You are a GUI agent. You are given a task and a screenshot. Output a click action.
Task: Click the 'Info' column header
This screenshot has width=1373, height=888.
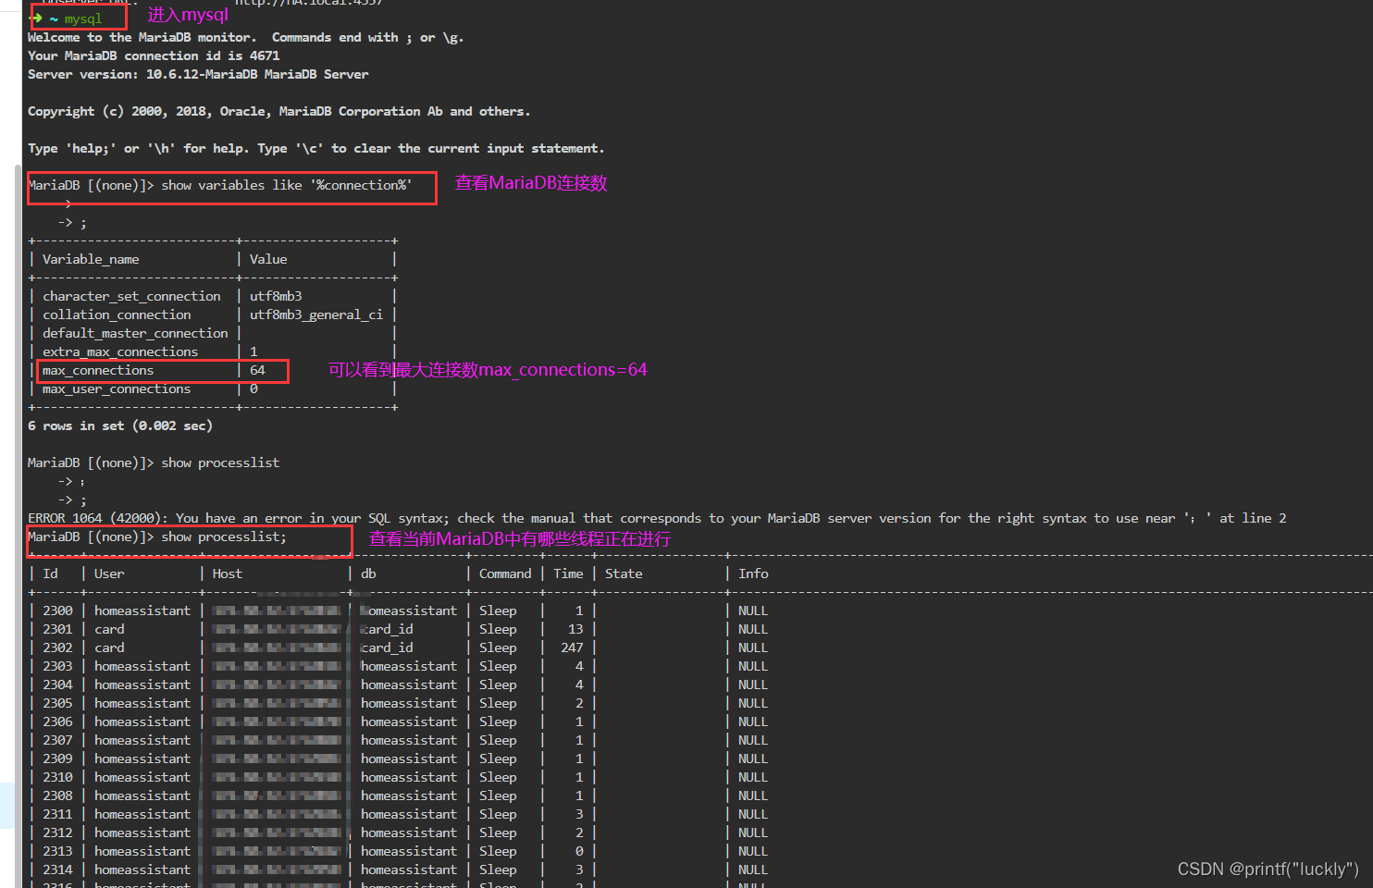tap(753, 573)
